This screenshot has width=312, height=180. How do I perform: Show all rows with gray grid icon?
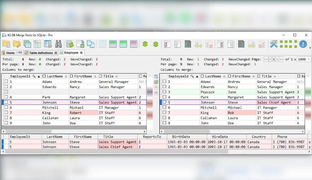(x=102, y=44)
